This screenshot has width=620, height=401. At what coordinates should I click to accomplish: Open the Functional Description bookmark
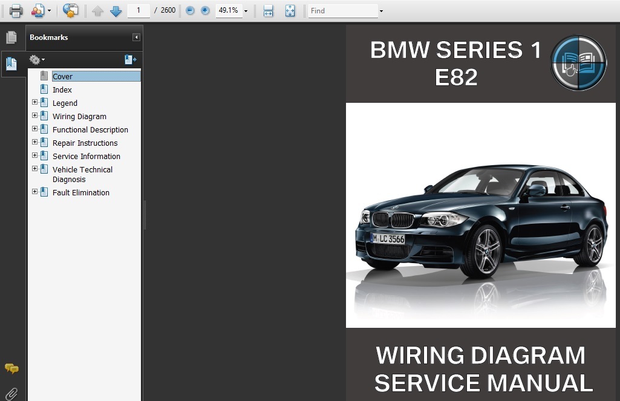pyautogui.click(x=90, y=129)
